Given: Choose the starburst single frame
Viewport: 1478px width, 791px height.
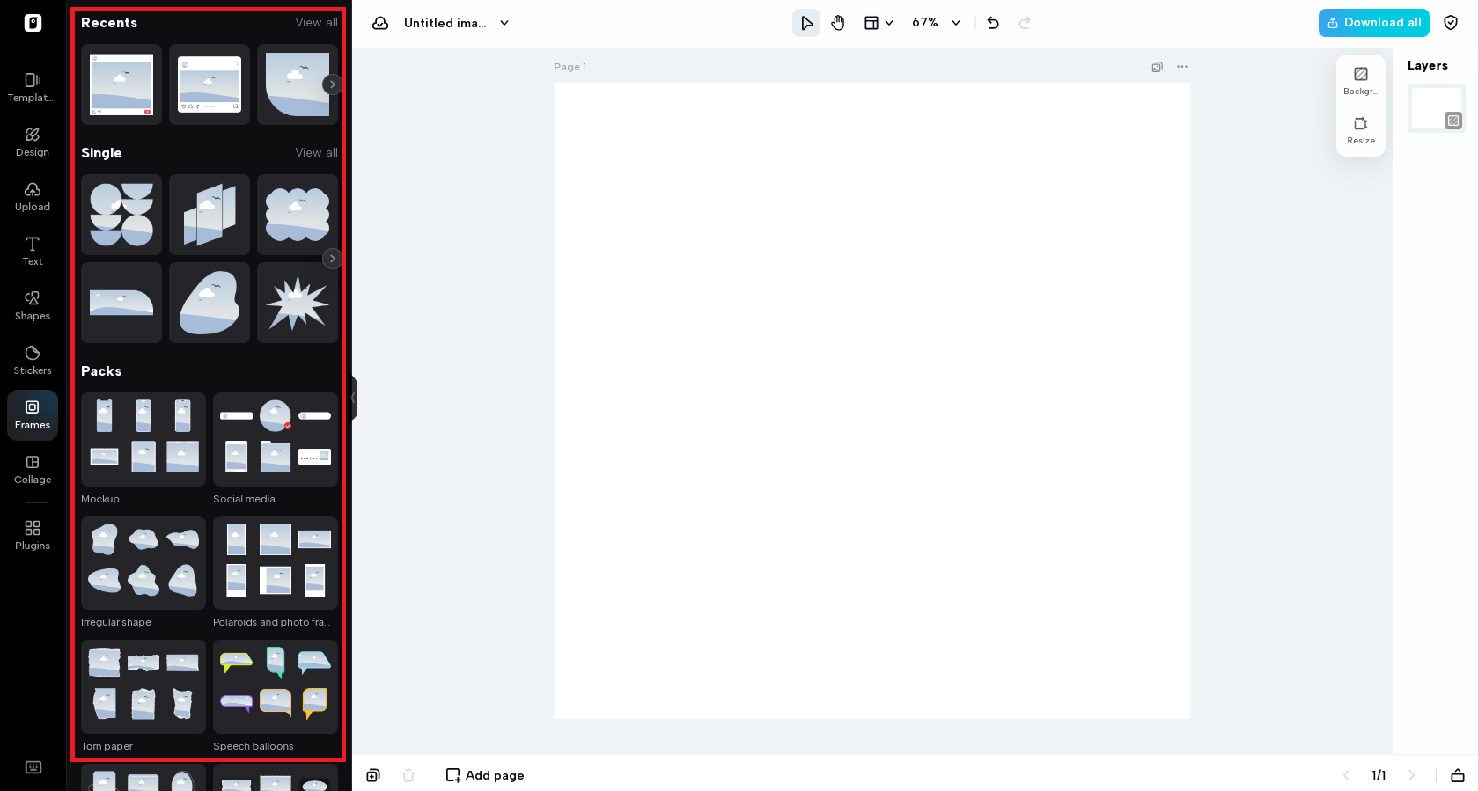Looking at the screenshot, I should point(298,303).
